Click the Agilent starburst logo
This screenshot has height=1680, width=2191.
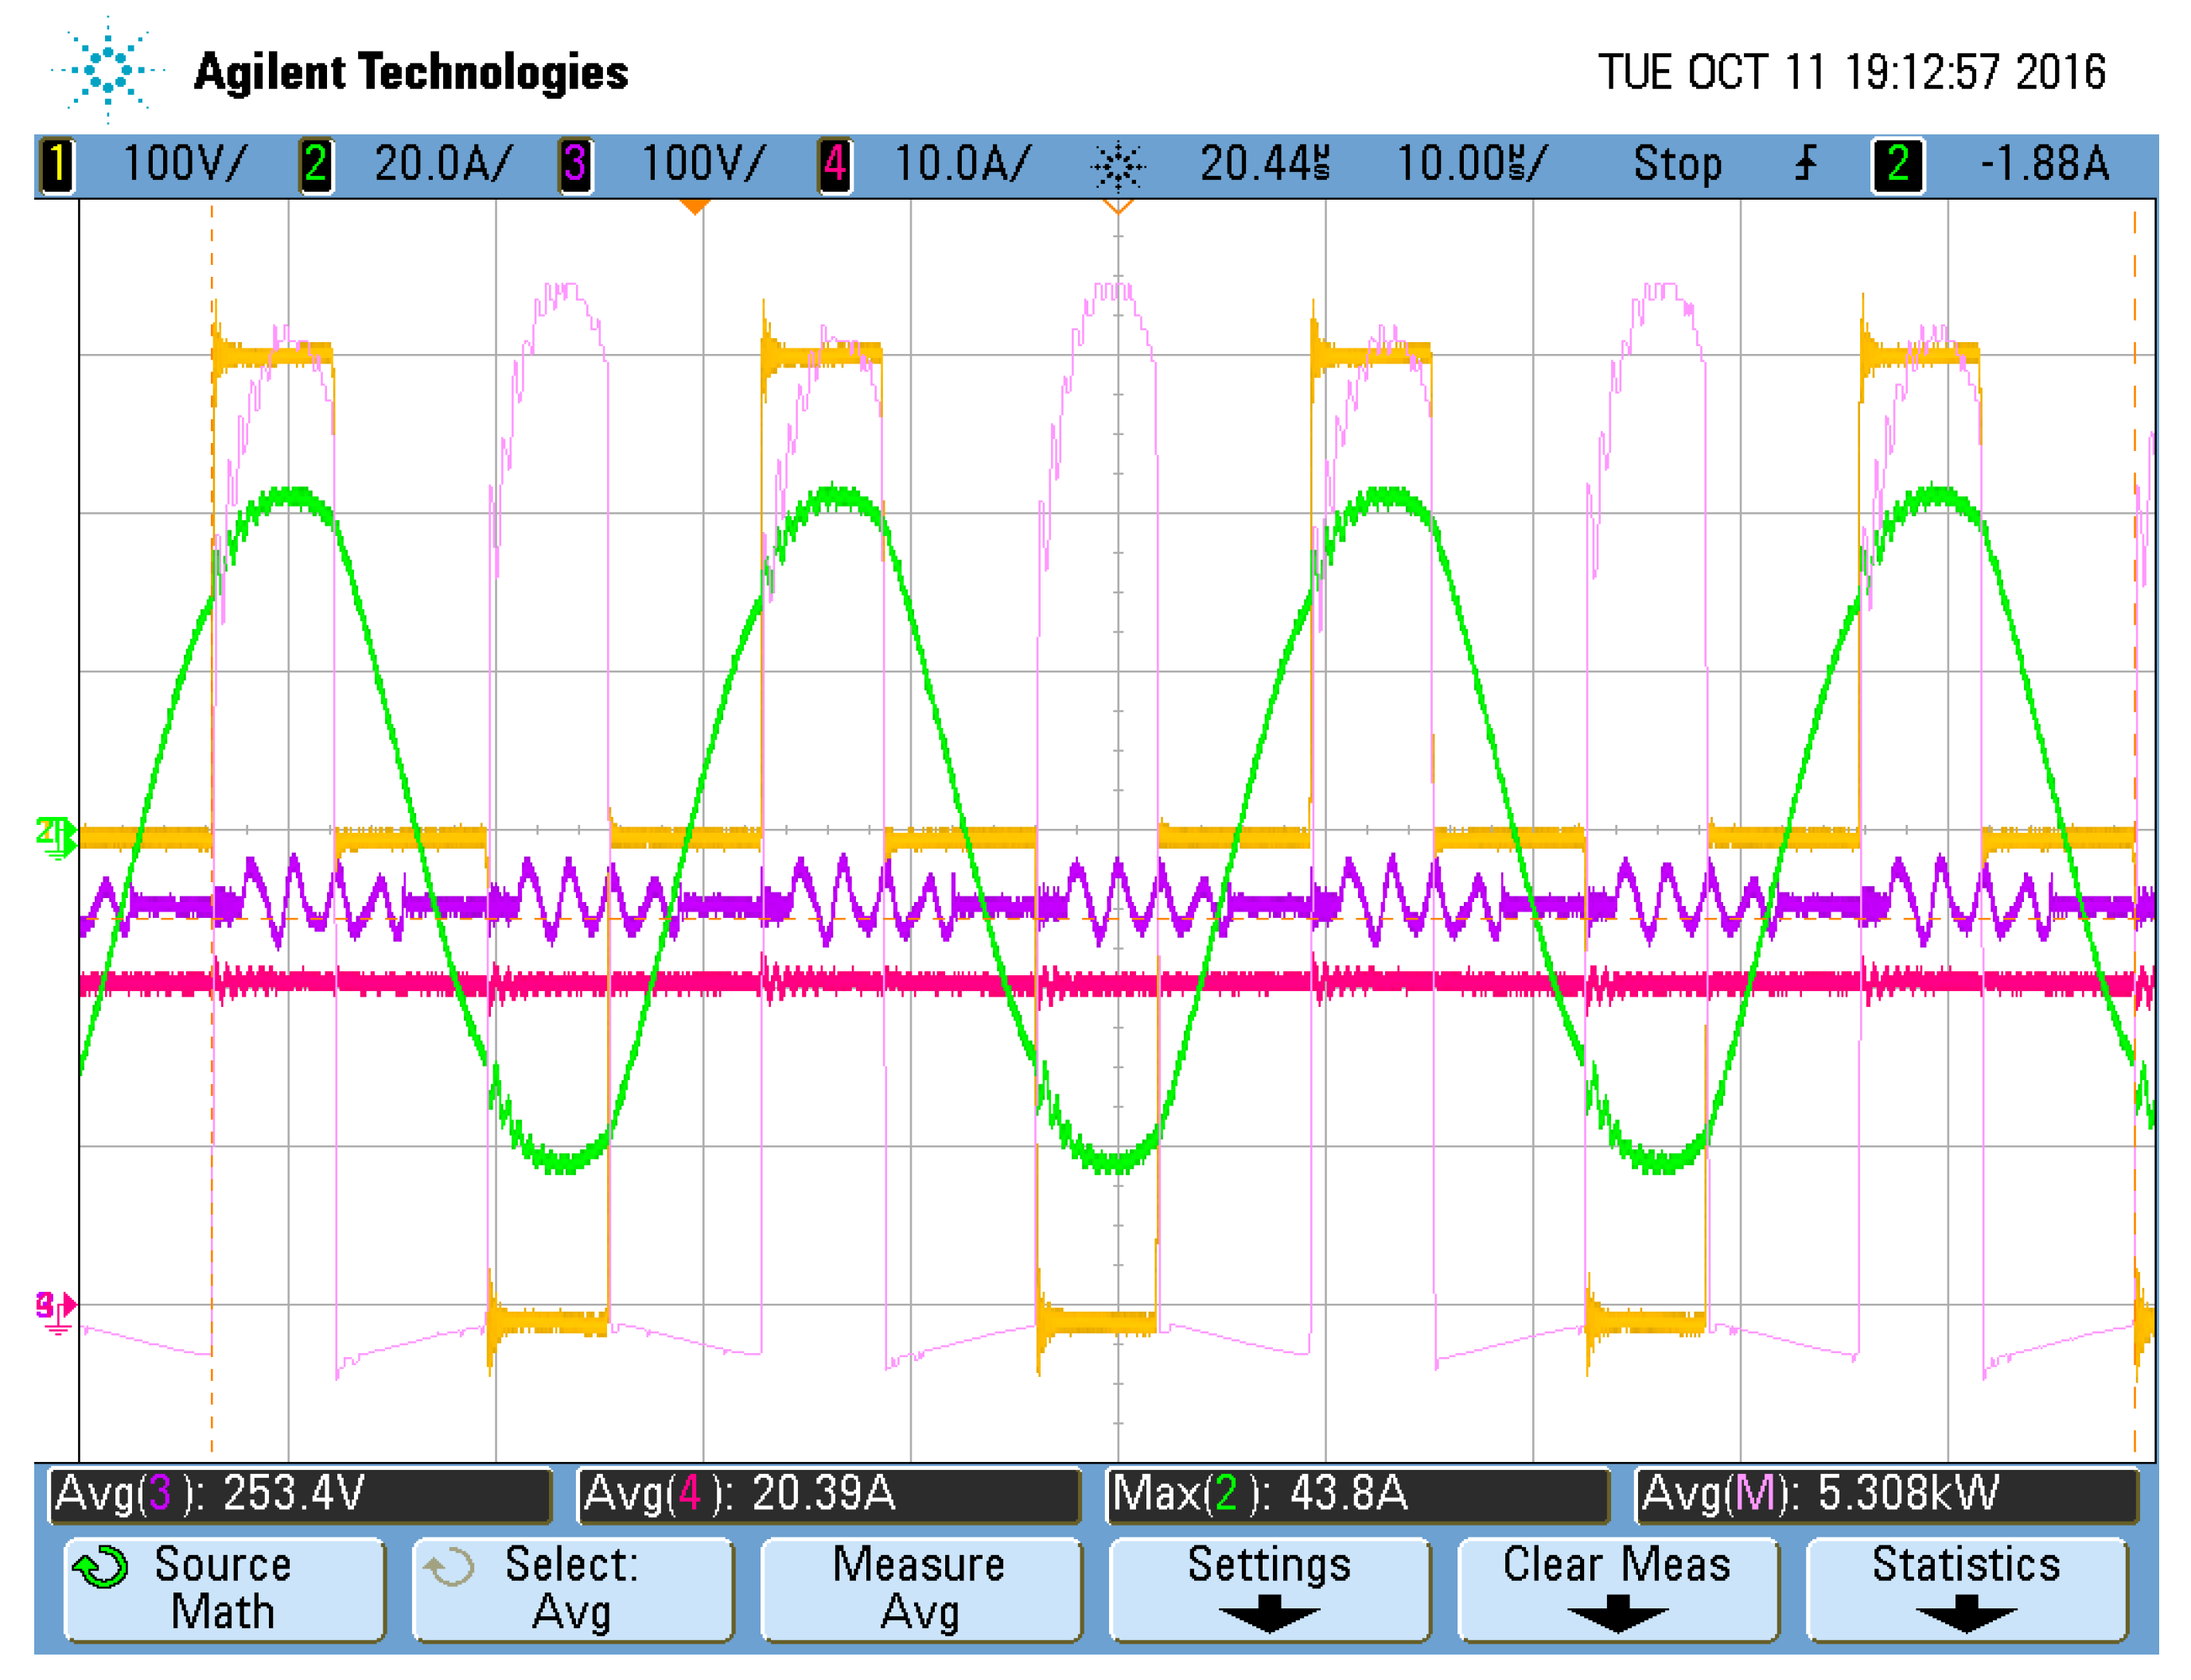(108, 70)
